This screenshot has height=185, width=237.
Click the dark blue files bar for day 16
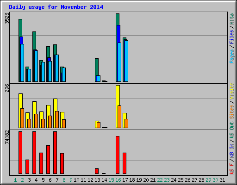(x=118, y=34)
